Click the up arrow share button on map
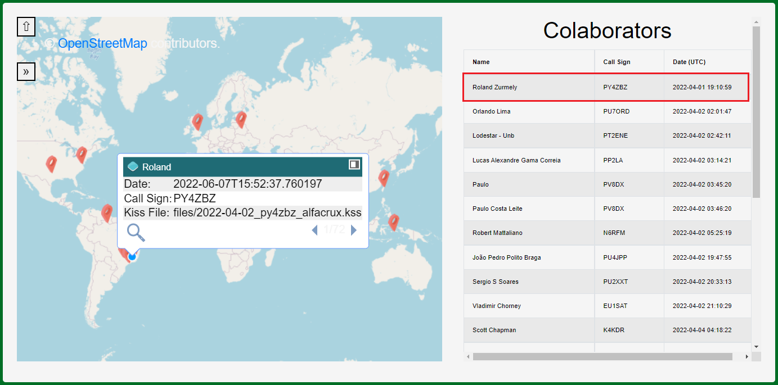The image size is (778, 385). click(26, 26)
